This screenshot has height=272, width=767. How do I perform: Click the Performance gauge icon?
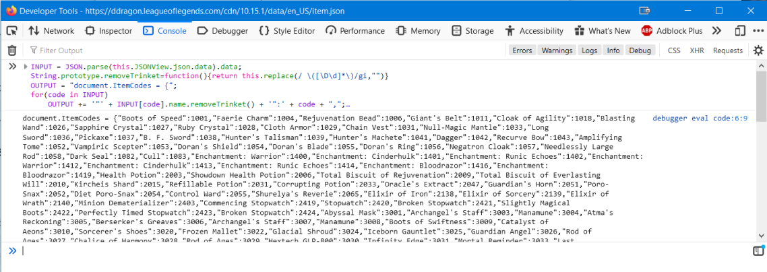point(331,31)
